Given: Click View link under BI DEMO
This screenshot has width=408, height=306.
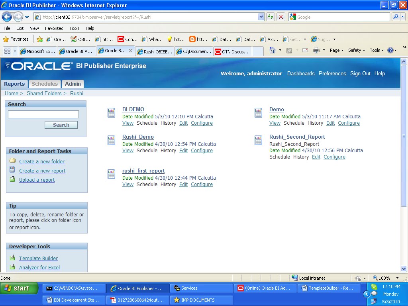Looking at the screenshot, I should coord(128,123).
